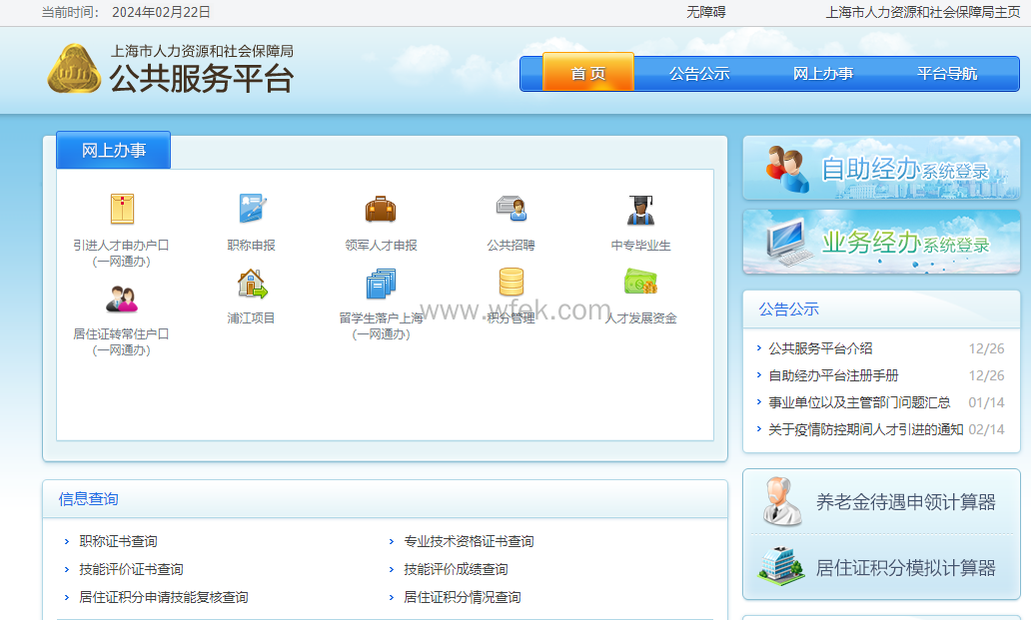This screenshot has height=620, width=1031.
Task: Click the 自助经办系统登录 banner
Action: pyautogui.click(x=881, y=169)
